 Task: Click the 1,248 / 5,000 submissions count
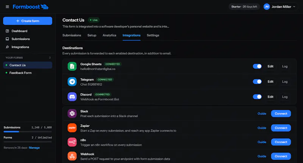42,127
